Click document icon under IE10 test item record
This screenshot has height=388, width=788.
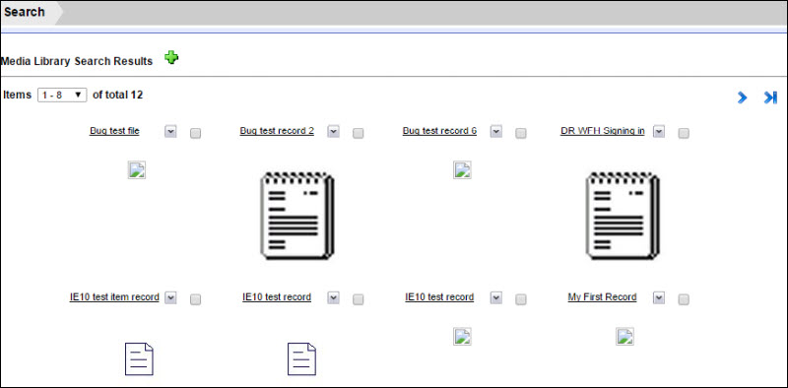[139, 358]
